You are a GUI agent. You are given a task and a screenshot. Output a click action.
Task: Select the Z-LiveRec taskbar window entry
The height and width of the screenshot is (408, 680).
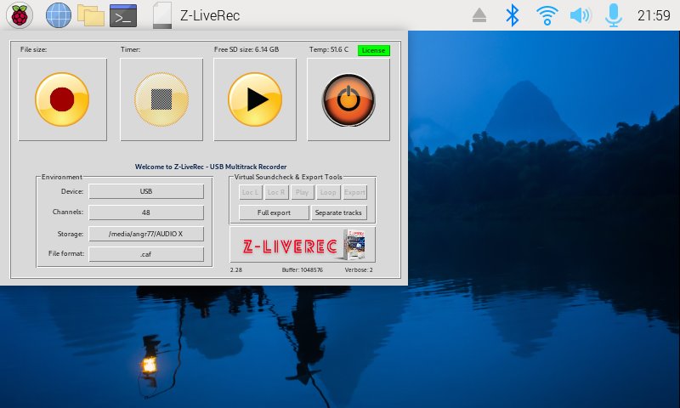[x=196, y=15]
